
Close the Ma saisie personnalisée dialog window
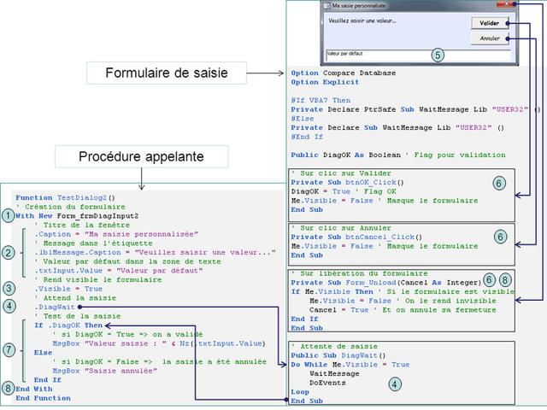(x=508, y=5)
